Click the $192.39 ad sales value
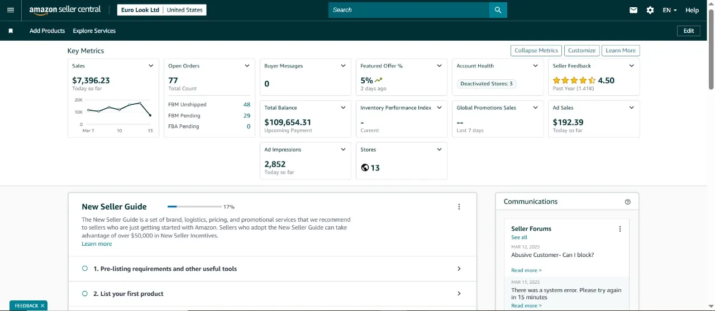Image resolution: width=715 pixels, height=311 pixels. pos(568,122)
